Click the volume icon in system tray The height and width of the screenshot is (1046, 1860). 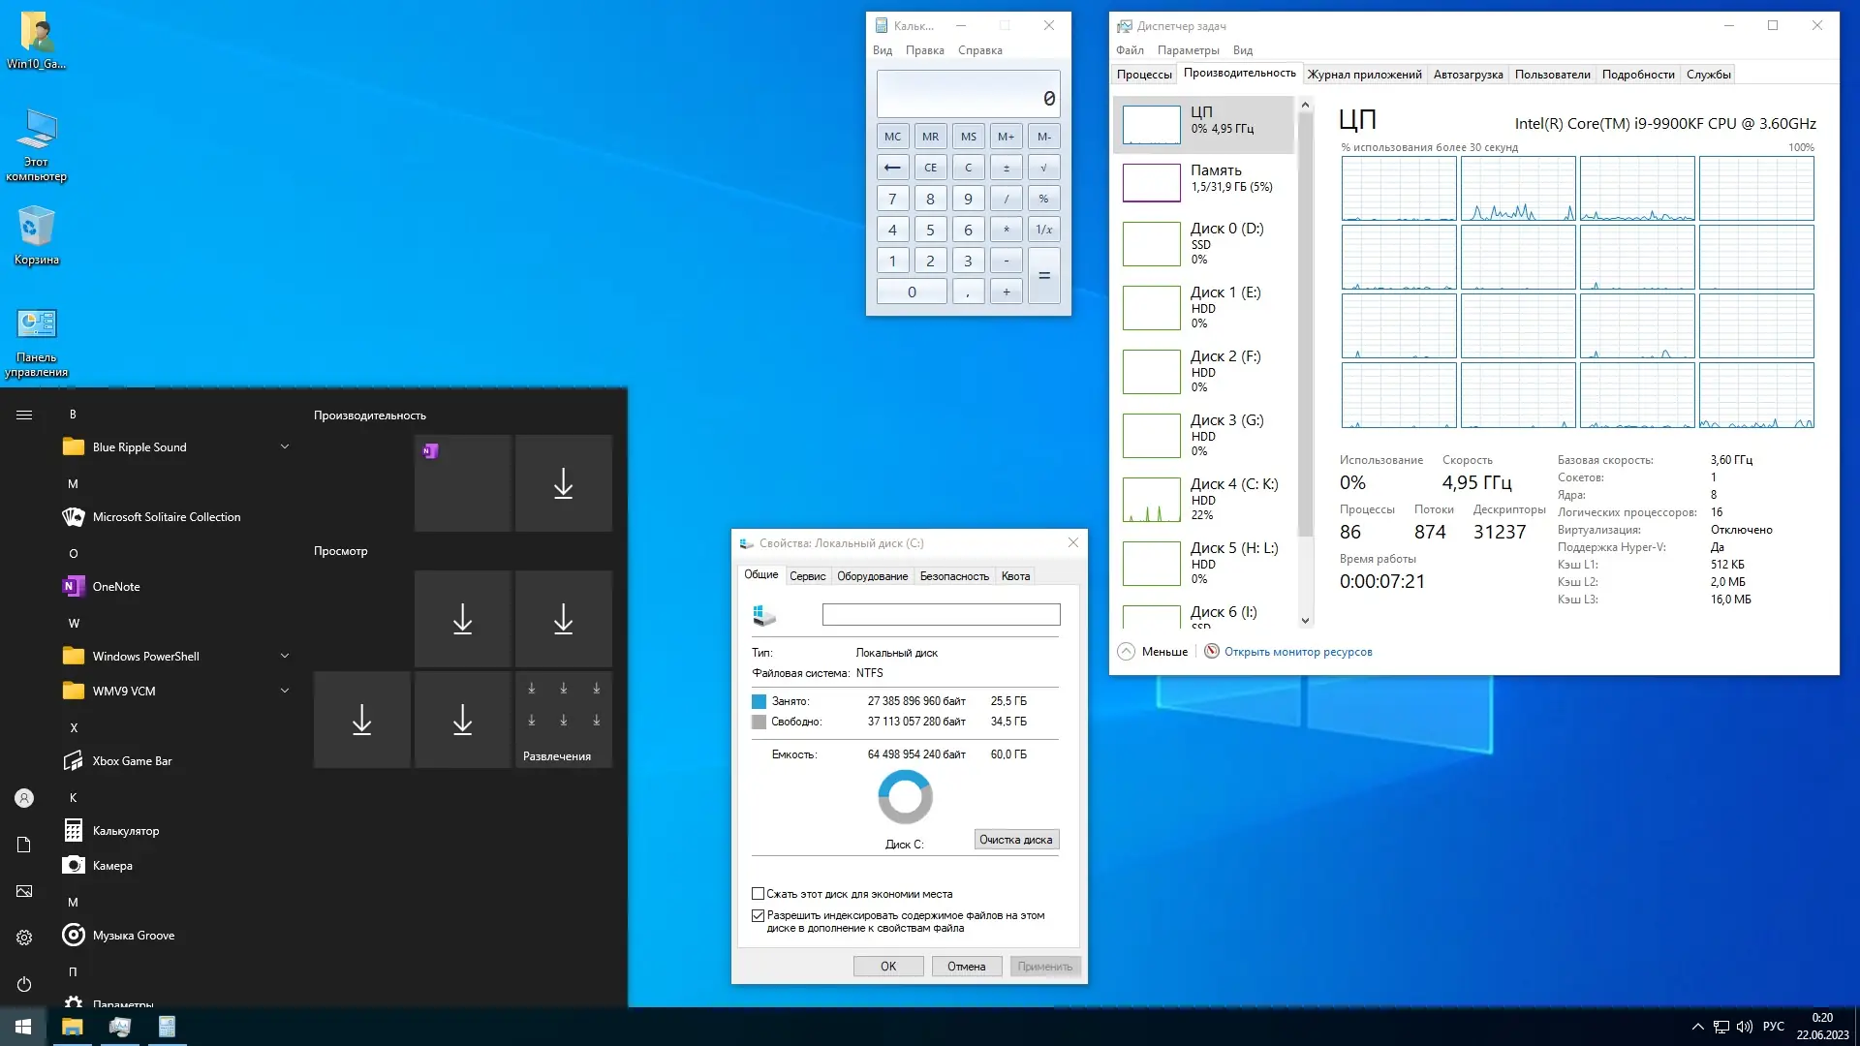pyautogui.click(x=1745, y=1027)
